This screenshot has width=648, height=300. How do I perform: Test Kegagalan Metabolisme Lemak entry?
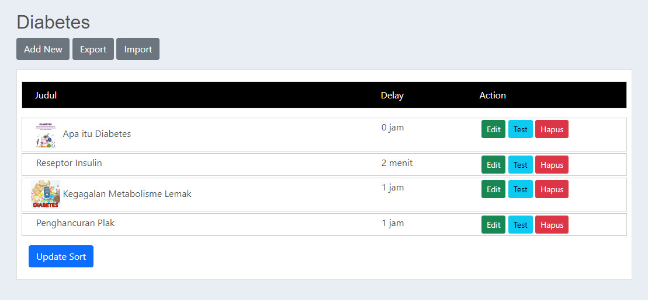(x=520, y=189)
